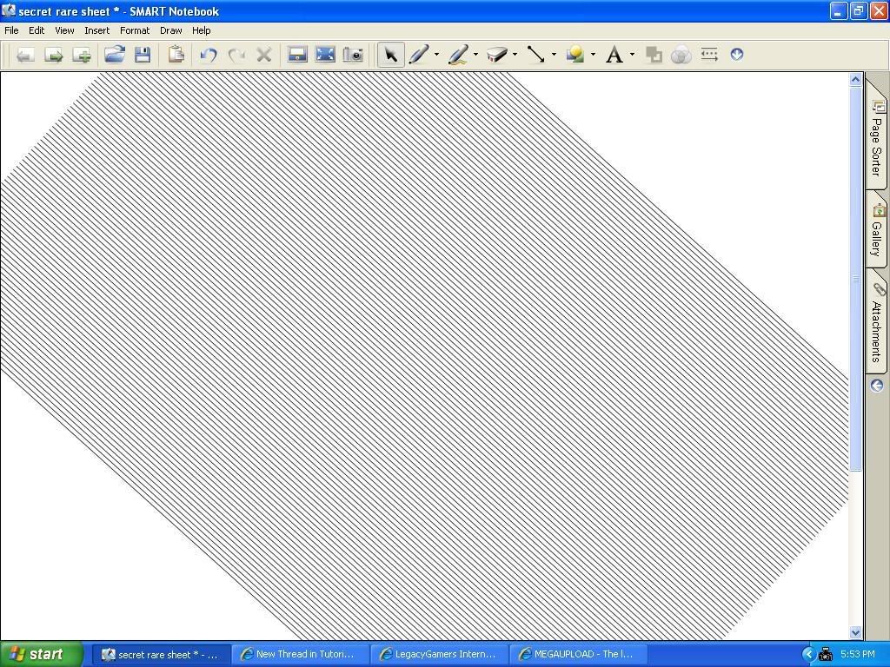Activate the Text tool

[615, 54]
